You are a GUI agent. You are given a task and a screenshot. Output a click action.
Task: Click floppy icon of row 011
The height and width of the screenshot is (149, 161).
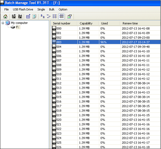54,79
